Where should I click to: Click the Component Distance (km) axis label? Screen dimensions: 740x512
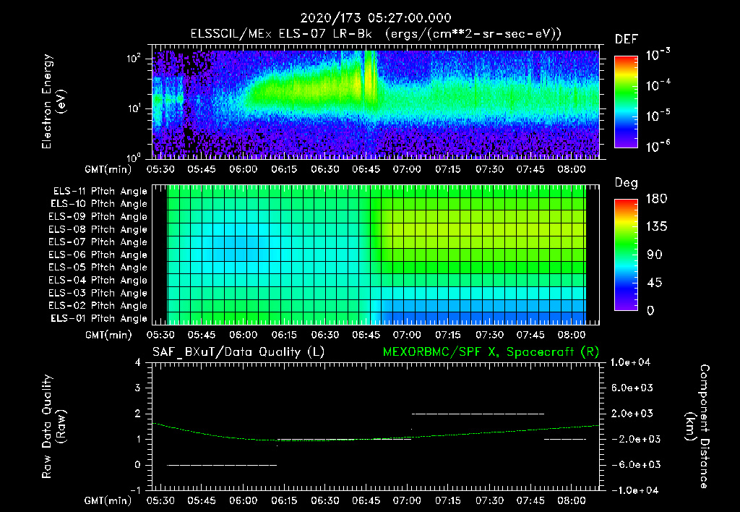(697, 427)
